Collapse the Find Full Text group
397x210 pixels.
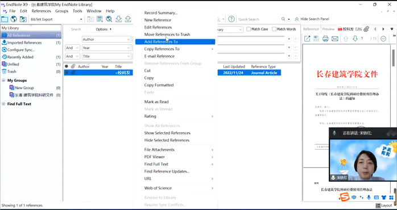click(3, 104)
